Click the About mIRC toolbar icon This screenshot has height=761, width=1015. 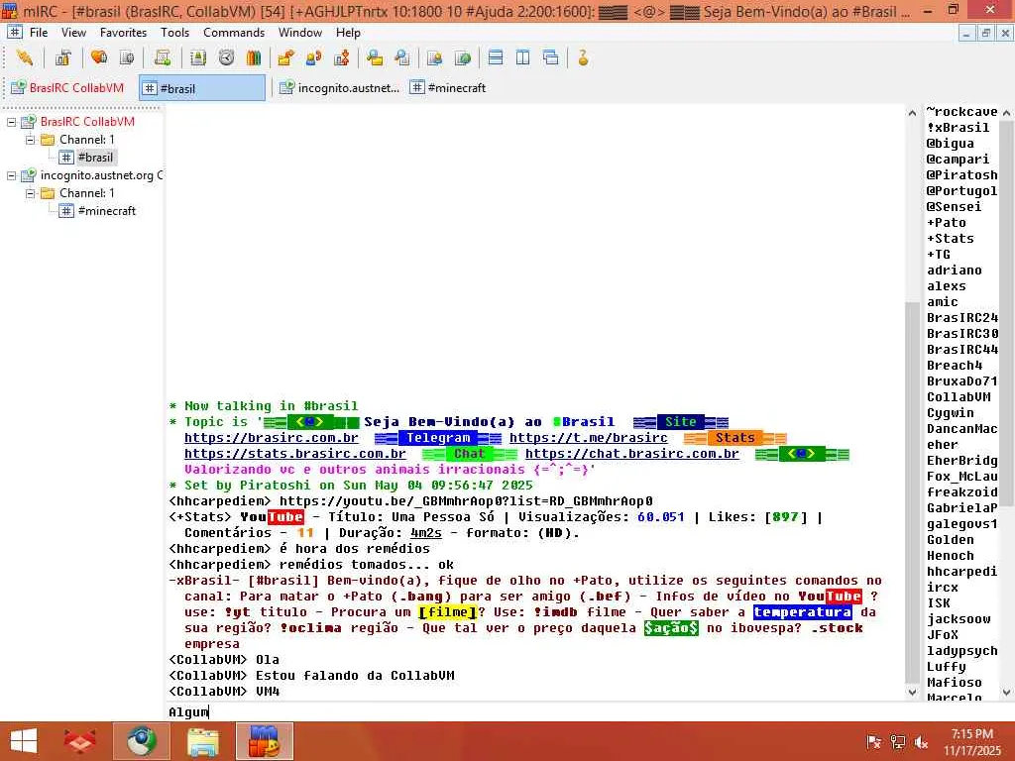click(x=583, y=58)
